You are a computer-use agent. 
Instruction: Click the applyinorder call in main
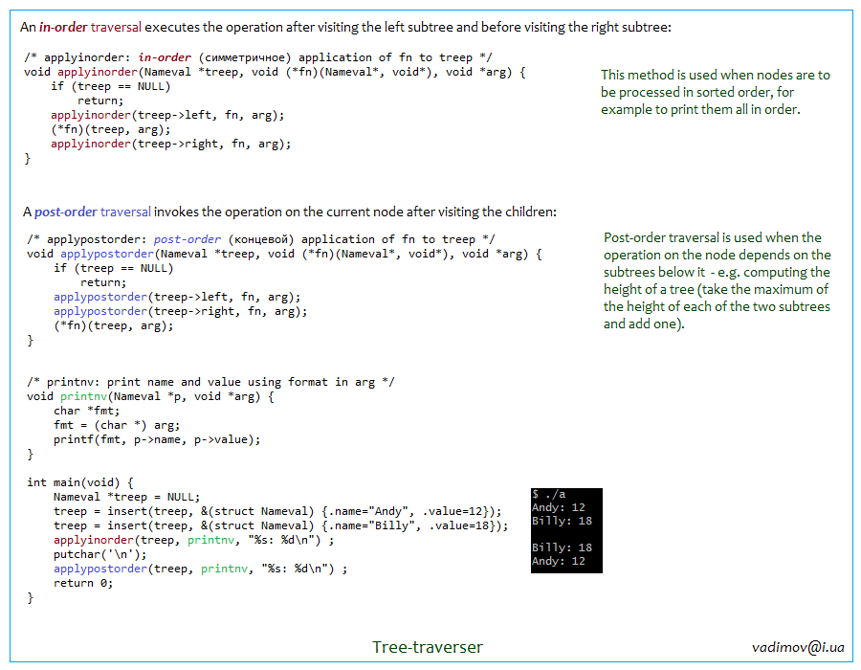193,540
